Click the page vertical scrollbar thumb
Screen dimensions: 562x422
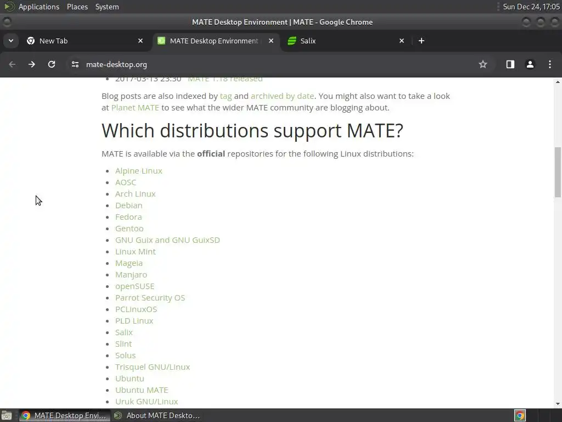click(x=558, y=172)
